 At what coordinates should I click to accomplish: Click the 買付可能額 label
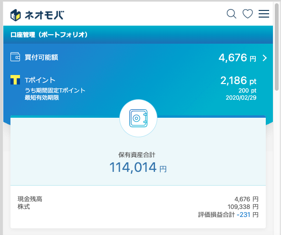[41, 57]
